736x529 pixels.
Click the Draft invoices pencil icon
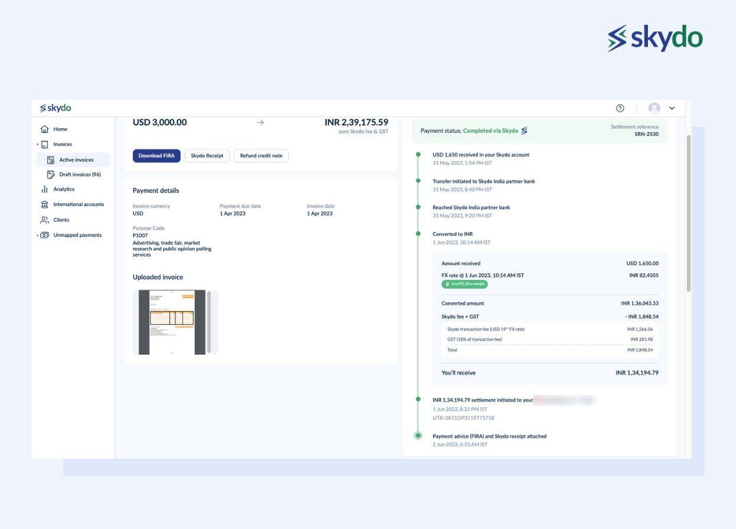pyautogui.click(x=50, y=175)
